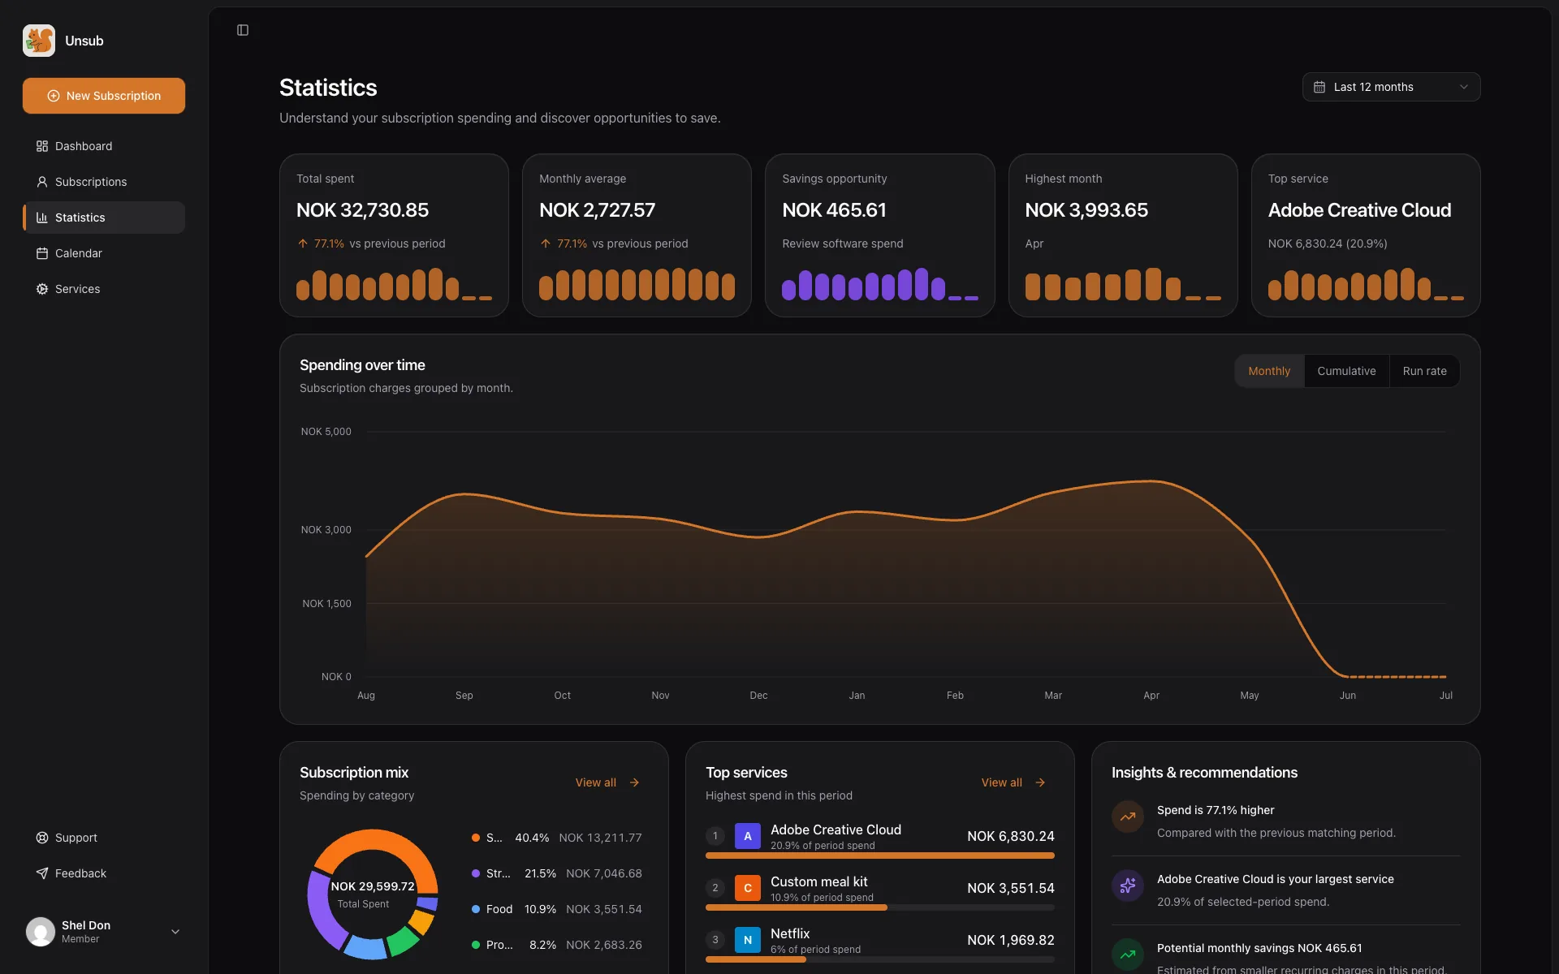Open Statistics from the sidebar
Screen dimensions: 1559x974
[104, 218]
